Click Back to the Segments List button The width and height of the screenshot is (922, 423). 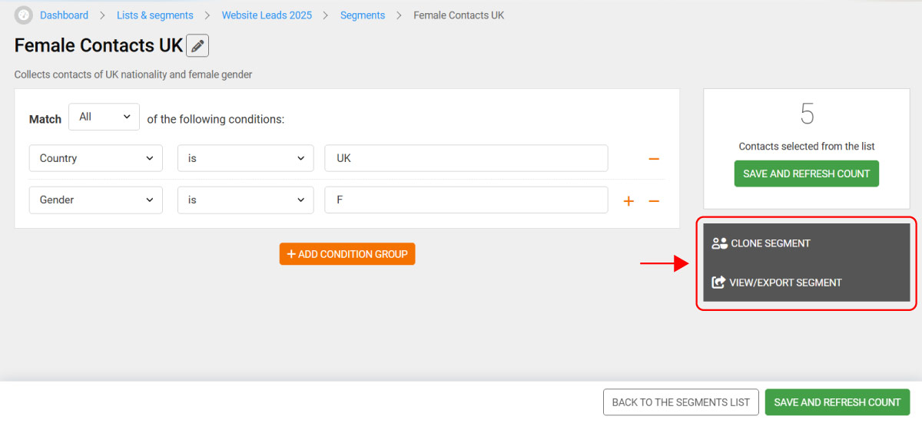(681, 402)
